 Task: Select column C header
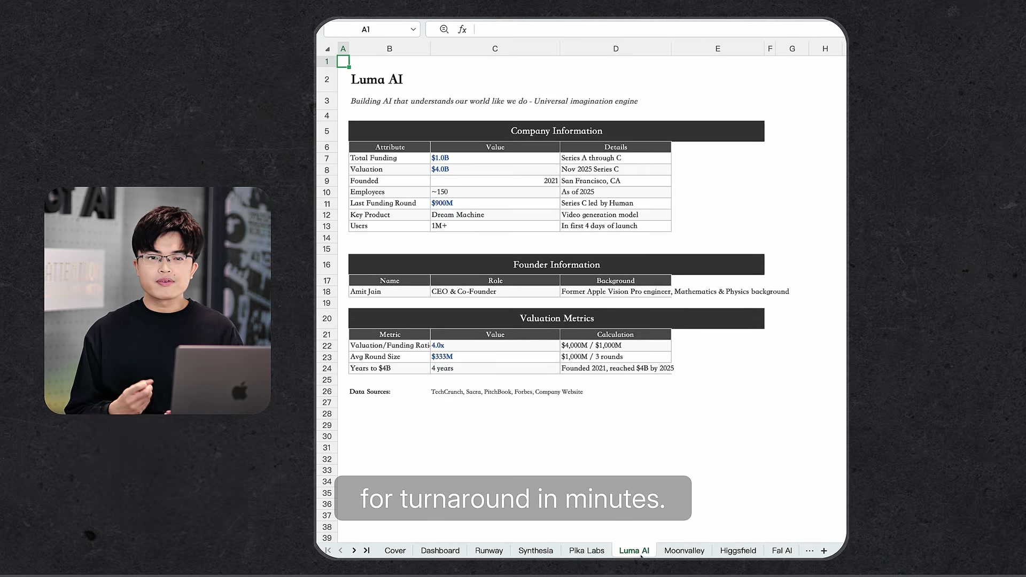point(495,49)
